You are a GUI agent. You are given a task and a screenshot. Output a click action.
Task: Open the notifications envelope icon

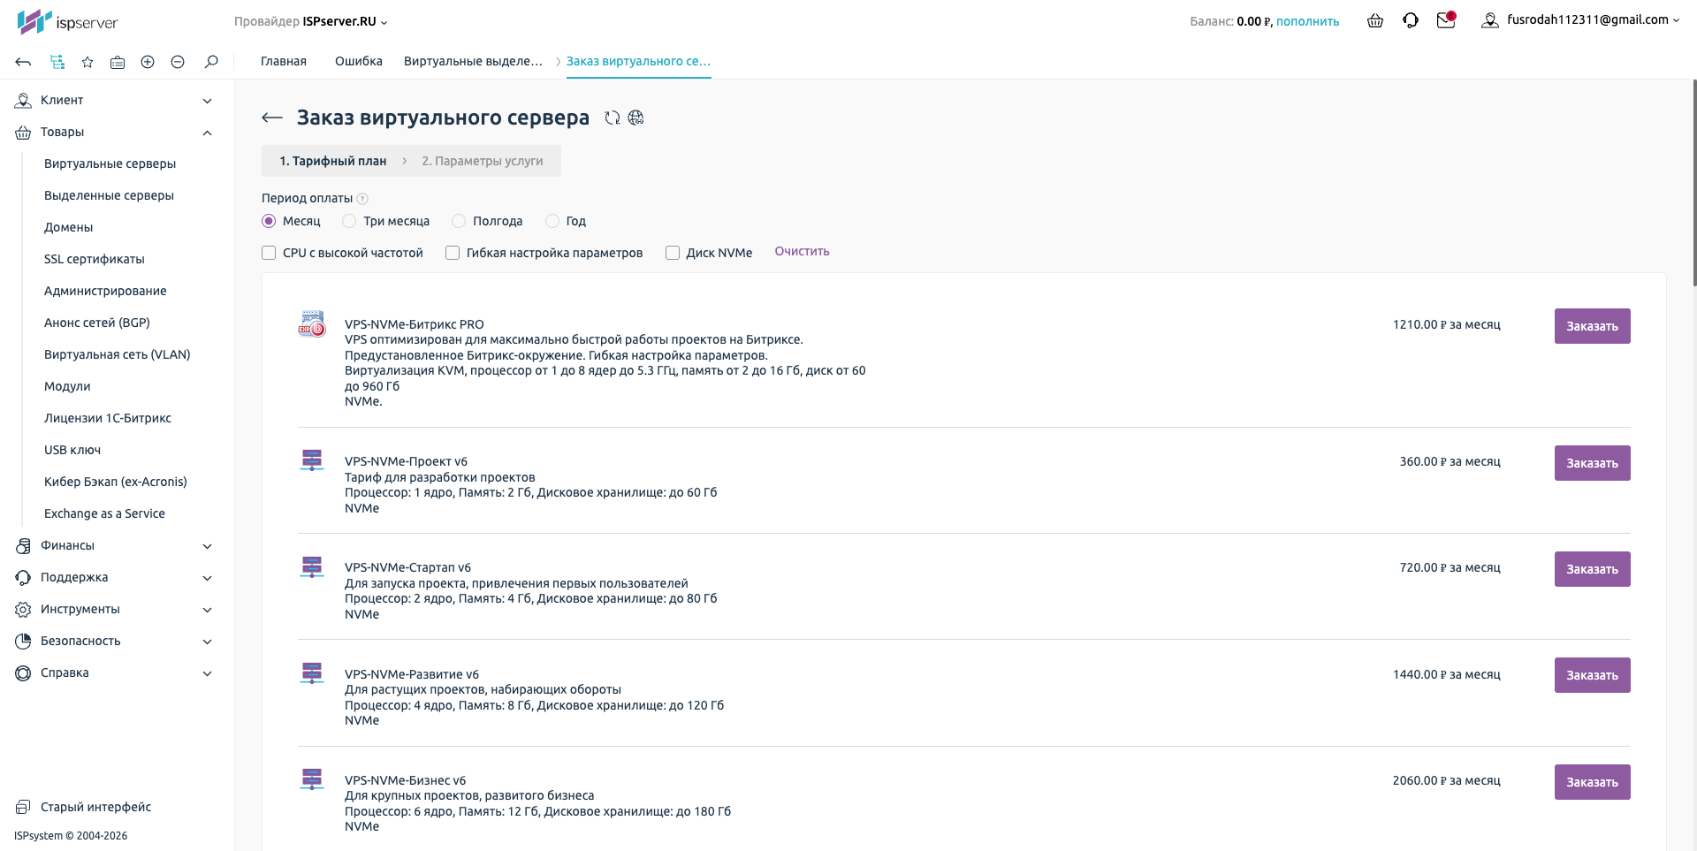pos(1446,19)
